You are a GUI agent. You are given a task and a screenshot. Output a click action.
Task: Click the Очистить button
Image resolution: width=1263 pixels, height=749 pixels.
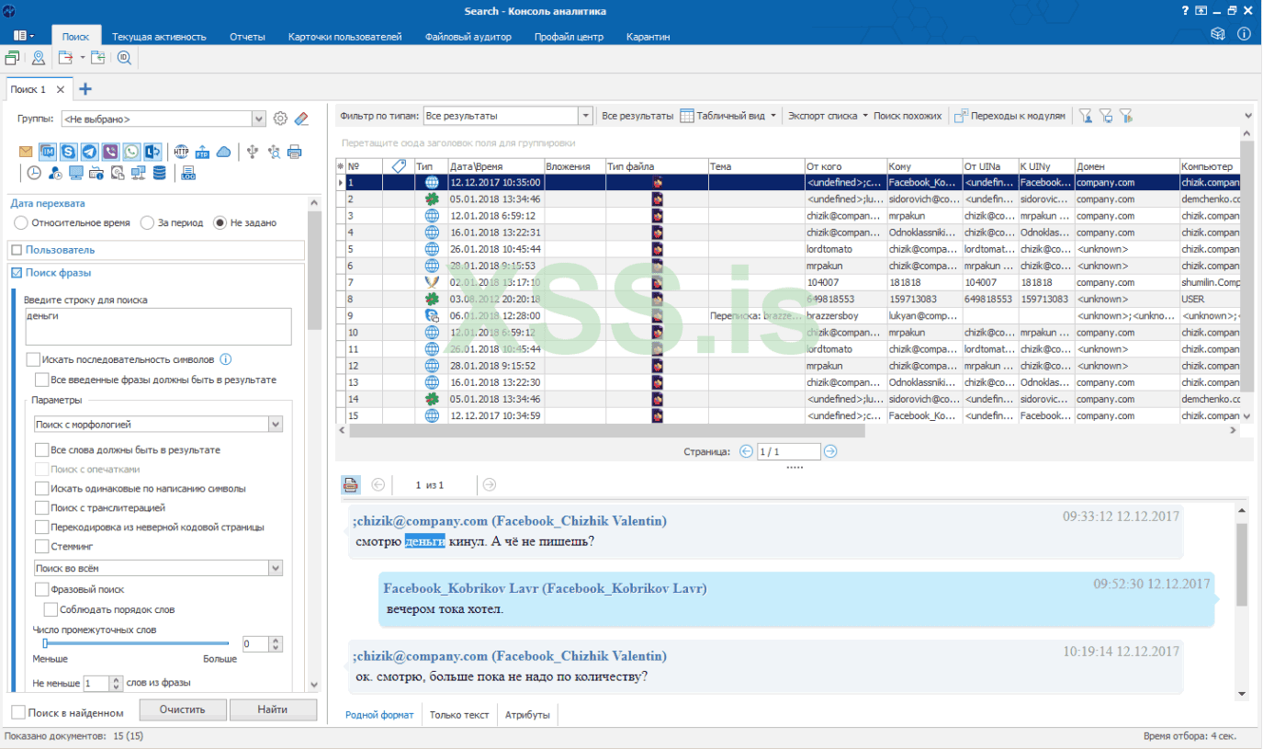[181, 709]
